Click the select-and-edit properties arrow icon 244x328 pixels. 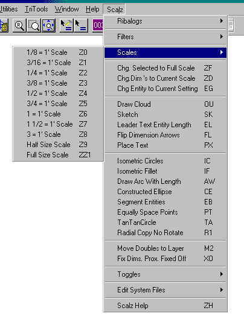(x=66, y=25)
